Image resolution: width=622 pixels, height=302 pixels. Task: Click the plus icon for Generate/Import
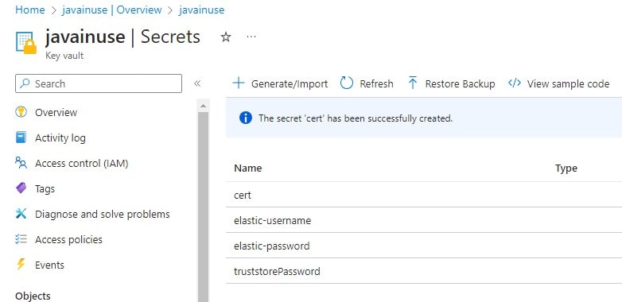[x=239, y=83]
